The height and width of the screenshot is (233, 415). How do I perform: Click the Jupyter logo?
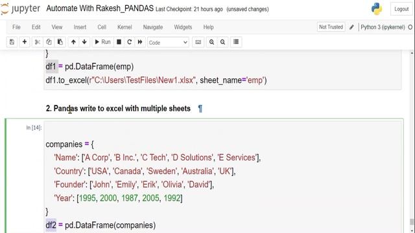point(20,8)
